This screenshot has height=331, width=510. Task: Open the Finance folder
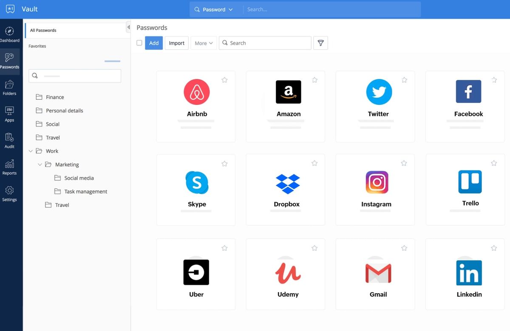(x=54, y=97)
